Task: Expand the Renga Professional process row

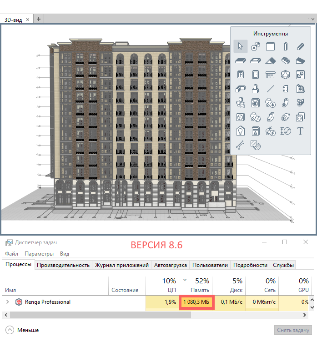Action: pos(7,302)
